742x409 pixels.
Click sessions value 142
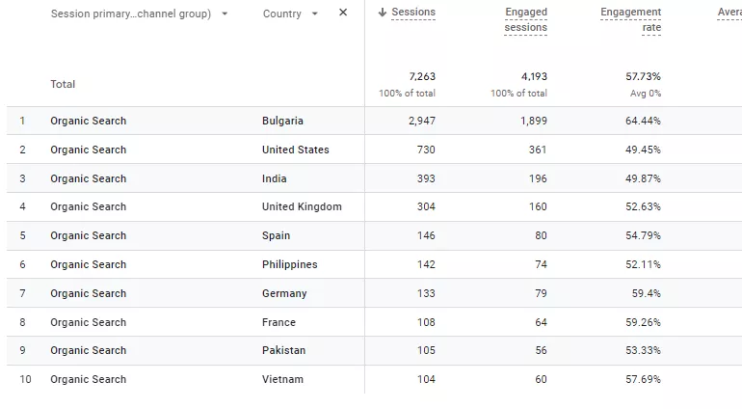426,264
